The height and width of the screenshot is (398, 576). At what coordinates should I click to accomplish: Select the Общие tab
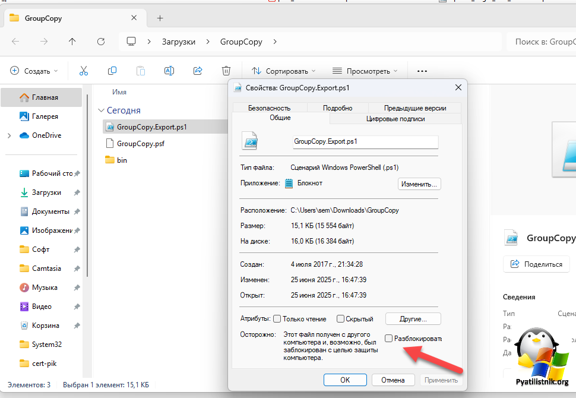[280, 118]
